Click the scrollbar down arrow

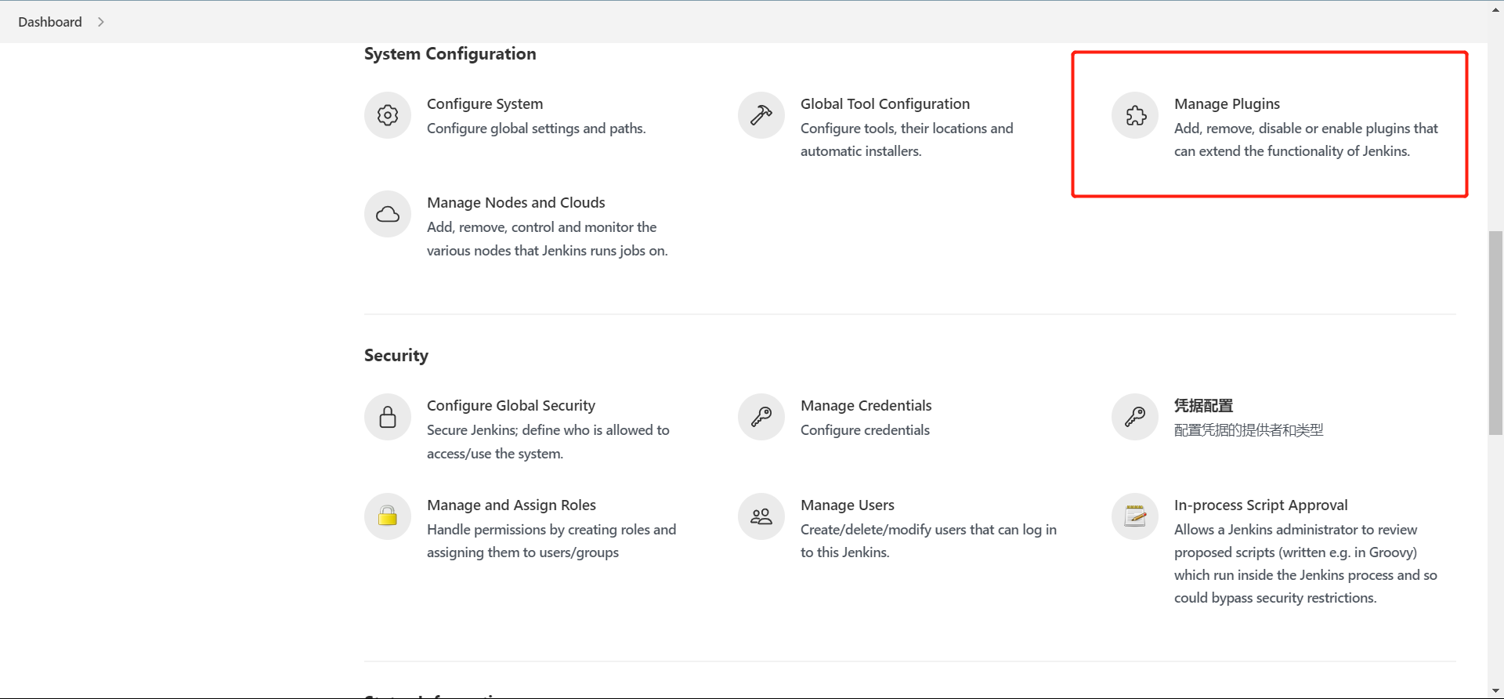pyautogui.click(x=1496, y=690)
